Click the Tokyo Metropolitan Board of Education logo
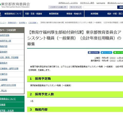The width and height of the screenshot is (123, 123). tap(15, 5)
